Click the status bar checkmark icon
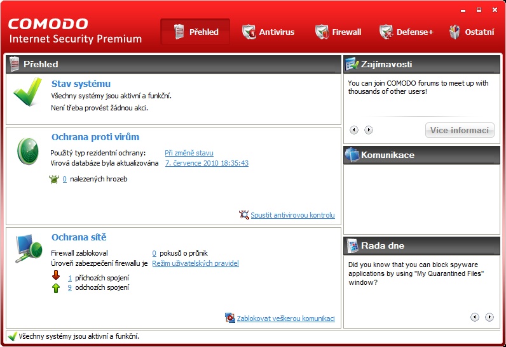The image size is (506, 347). tap(12, 336)
